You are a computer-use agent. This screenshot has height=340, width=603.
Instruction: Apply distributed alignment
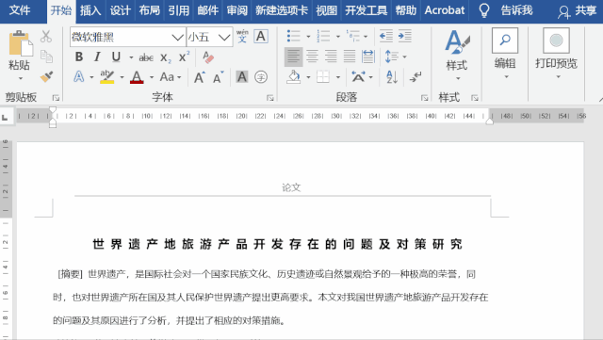pyautogui.click(x=368, y=57)
